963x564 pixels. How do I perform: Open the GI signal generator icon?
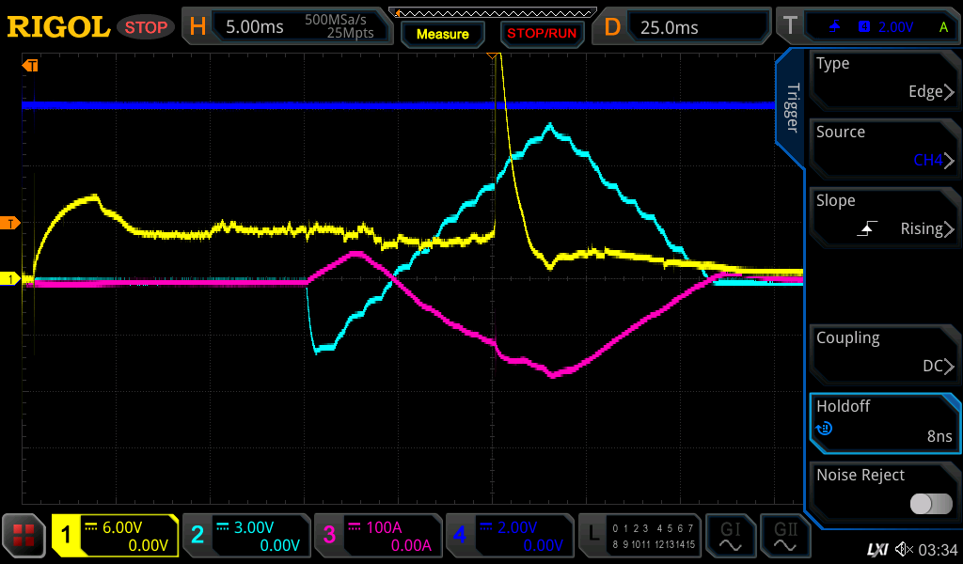click(731, 536)
